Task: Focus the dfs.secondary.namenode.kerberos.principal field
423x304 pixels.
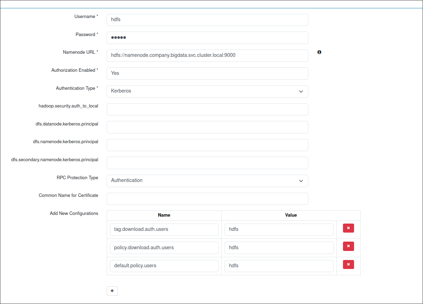Action: [207, 163]
